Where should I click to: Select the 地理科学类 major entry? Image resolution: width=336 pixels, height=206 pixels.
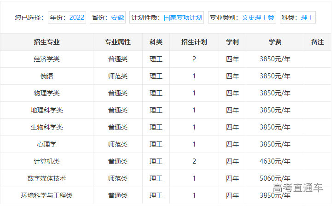[46, 110]
